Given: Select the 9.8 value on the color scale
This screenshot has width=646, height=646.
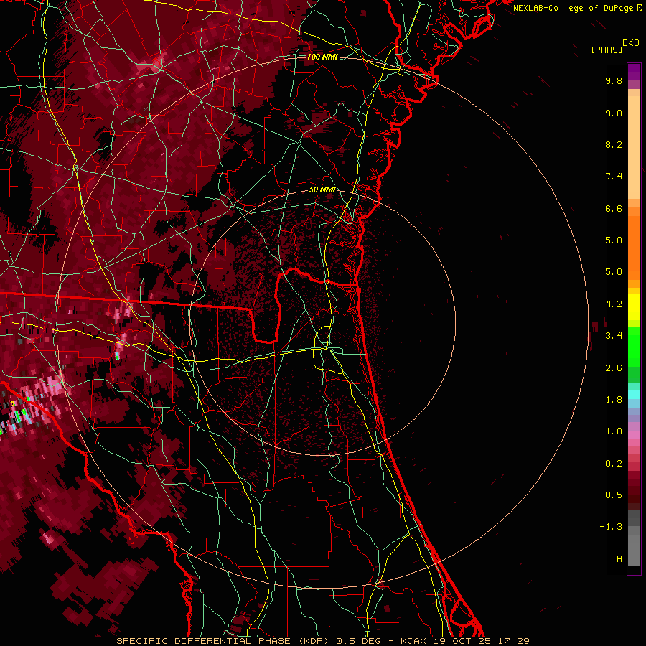Looking at the screenshot, I should (x=614, y=80).
